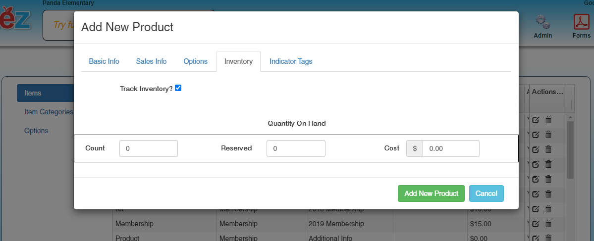Click edit icon in second Actions row
The width and height of the screenshot is (594, 241).
pyautogui.click(x=536, y=135)
